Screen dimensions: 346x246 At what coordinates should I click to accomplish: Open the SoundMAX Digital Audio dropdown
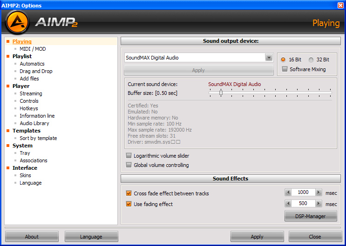(x=269, y=58)
